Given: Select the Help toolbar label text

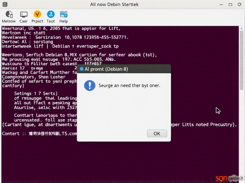Looking at the screenshot, I should tap(63, 21).
